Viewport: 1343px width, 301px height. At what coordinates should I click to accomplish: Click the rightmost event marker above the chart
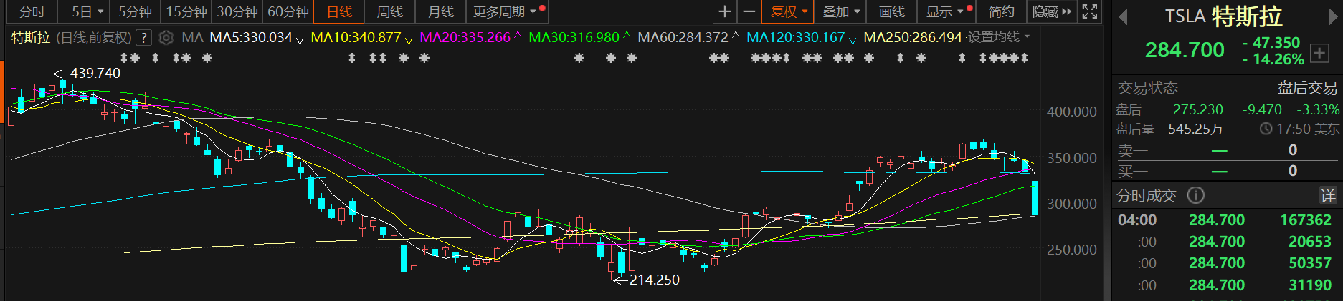pyautogui.click(x=1025, y=58)
